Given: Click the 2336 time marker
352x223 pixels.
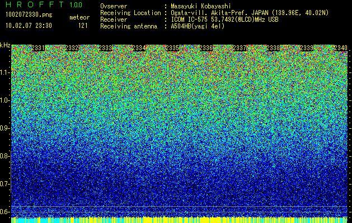Looking at the screenshot, I should coord(206,48).
